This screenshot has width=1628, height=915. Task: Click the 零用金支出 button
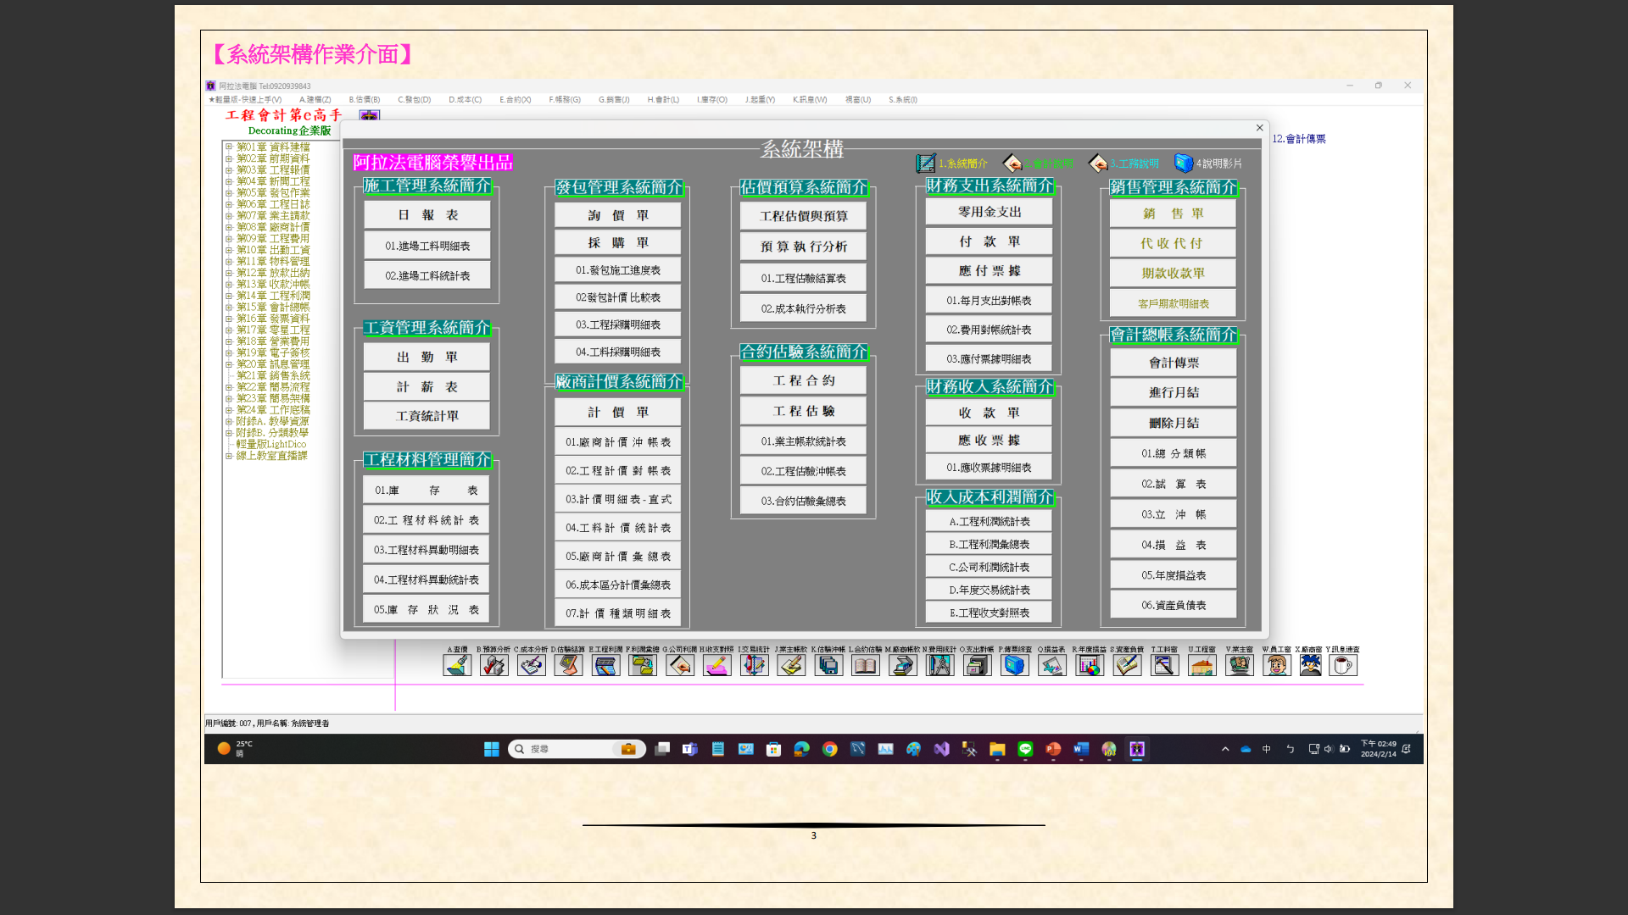click(x=990, y=212)
